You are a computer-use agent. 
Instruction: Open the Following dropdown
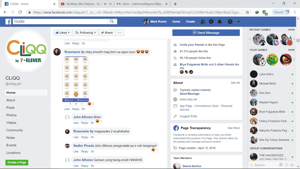(x=86, y=33)
